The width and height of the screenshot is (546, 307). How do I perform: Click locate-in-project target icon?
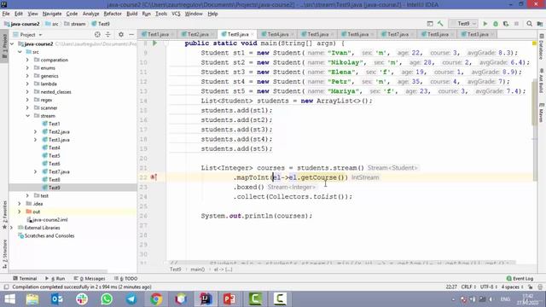point(97,34)
